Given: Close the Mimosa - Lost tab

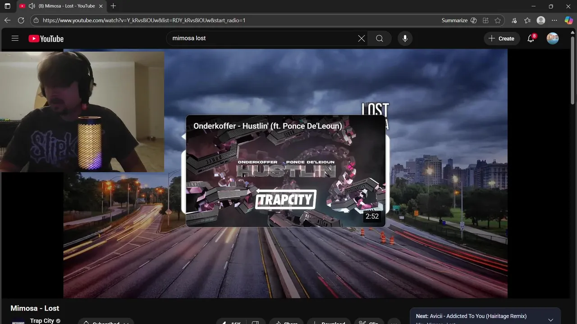Looking at the screenshot, I should click(101, 6).
